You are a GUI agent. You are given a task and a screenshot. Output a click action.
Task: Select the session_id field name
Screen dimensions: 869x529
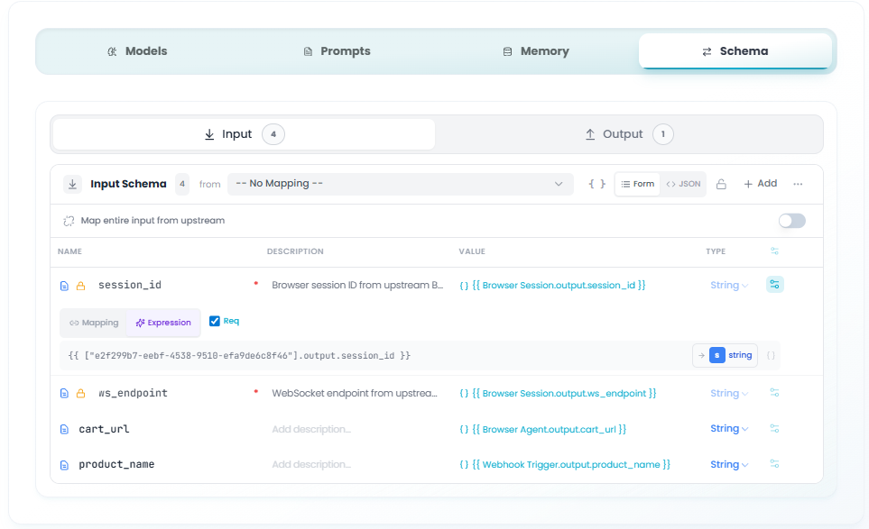tap(130, 285)
